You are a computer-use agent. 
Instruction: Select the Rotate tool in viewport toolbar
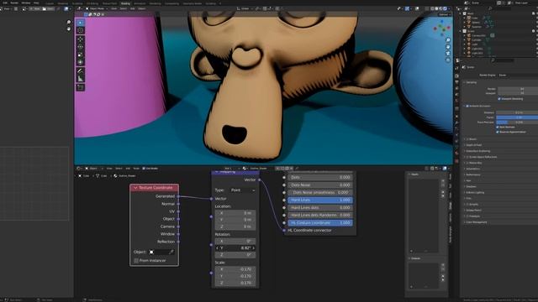tap(81, 47)
